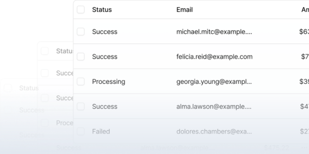Check the box next to truncated 'Proce' status

[45, 123]
